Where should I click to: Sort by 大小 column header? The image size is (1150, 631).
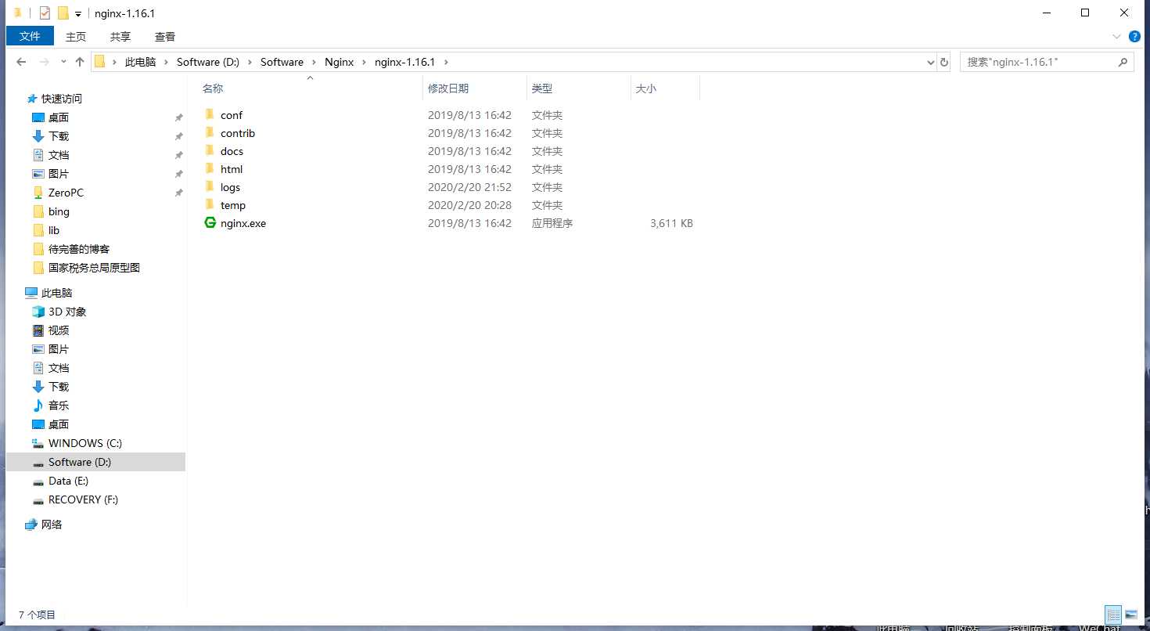(646, 88)
